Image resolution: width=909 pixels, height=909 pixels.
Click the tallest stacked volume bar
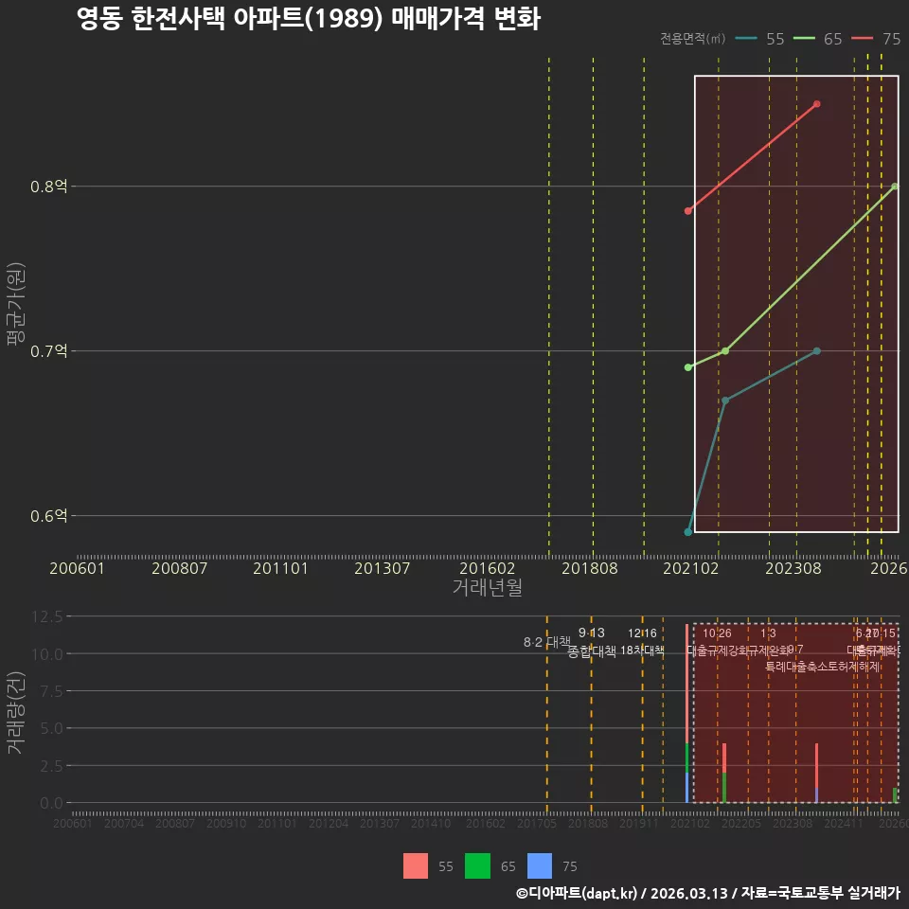[x=687, y=713]
